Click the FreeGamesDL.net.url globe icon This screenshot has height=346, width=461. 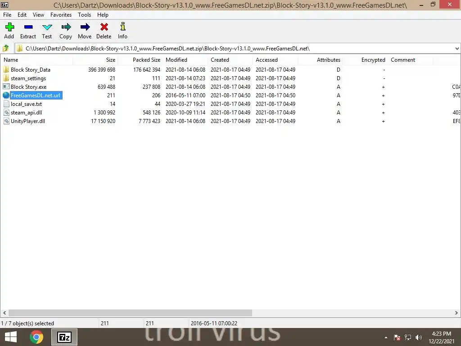coord(6,96)
